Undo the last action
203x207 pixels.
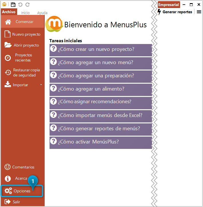pyautogui.click(x=20, y=5)
